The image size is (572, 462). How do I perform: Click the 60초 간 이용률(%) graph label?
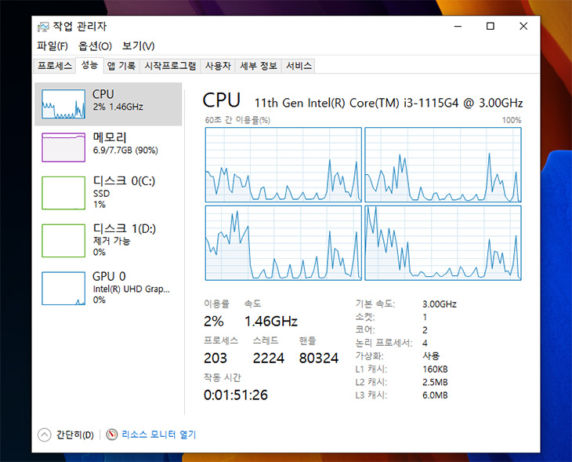[237, 120]
